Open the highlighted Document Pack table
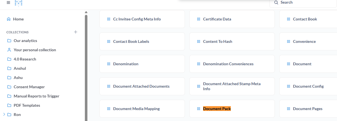 tap(217, 109)
